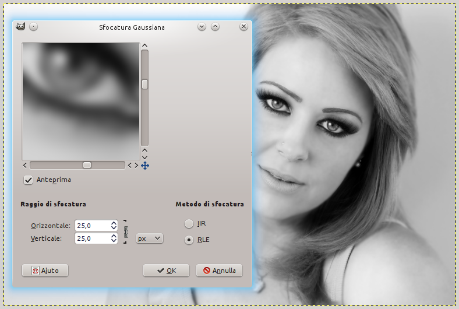Click the title bar up-chevron button
This screenshot has height=309, width=459.
[215, 27]
